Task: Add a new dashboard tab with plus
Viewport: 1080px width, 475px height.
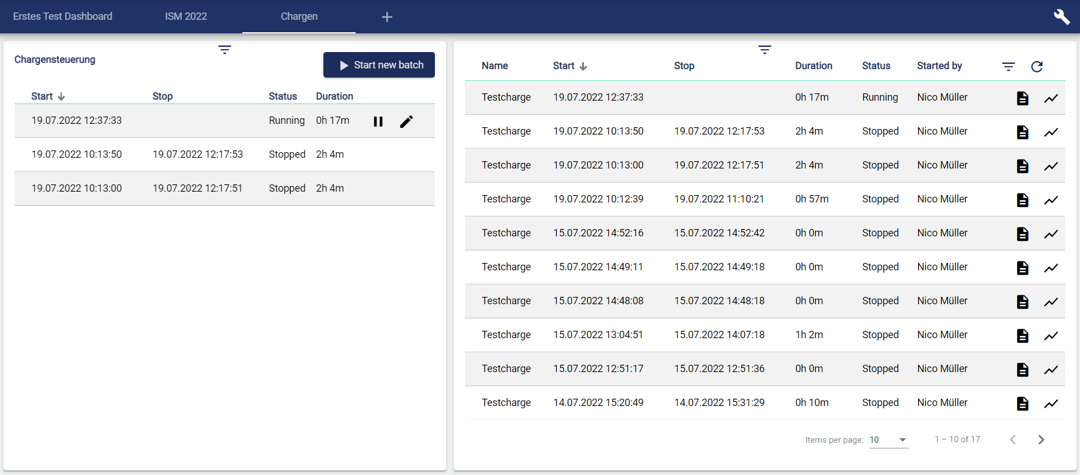Action: click(387, 17)
